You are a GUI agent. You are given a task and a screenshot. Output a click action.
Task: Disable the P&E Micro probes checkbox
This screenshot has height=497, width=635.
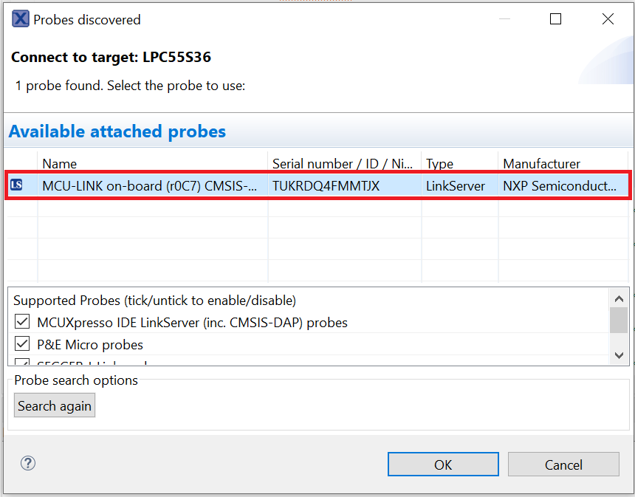(x=22, y=344)
